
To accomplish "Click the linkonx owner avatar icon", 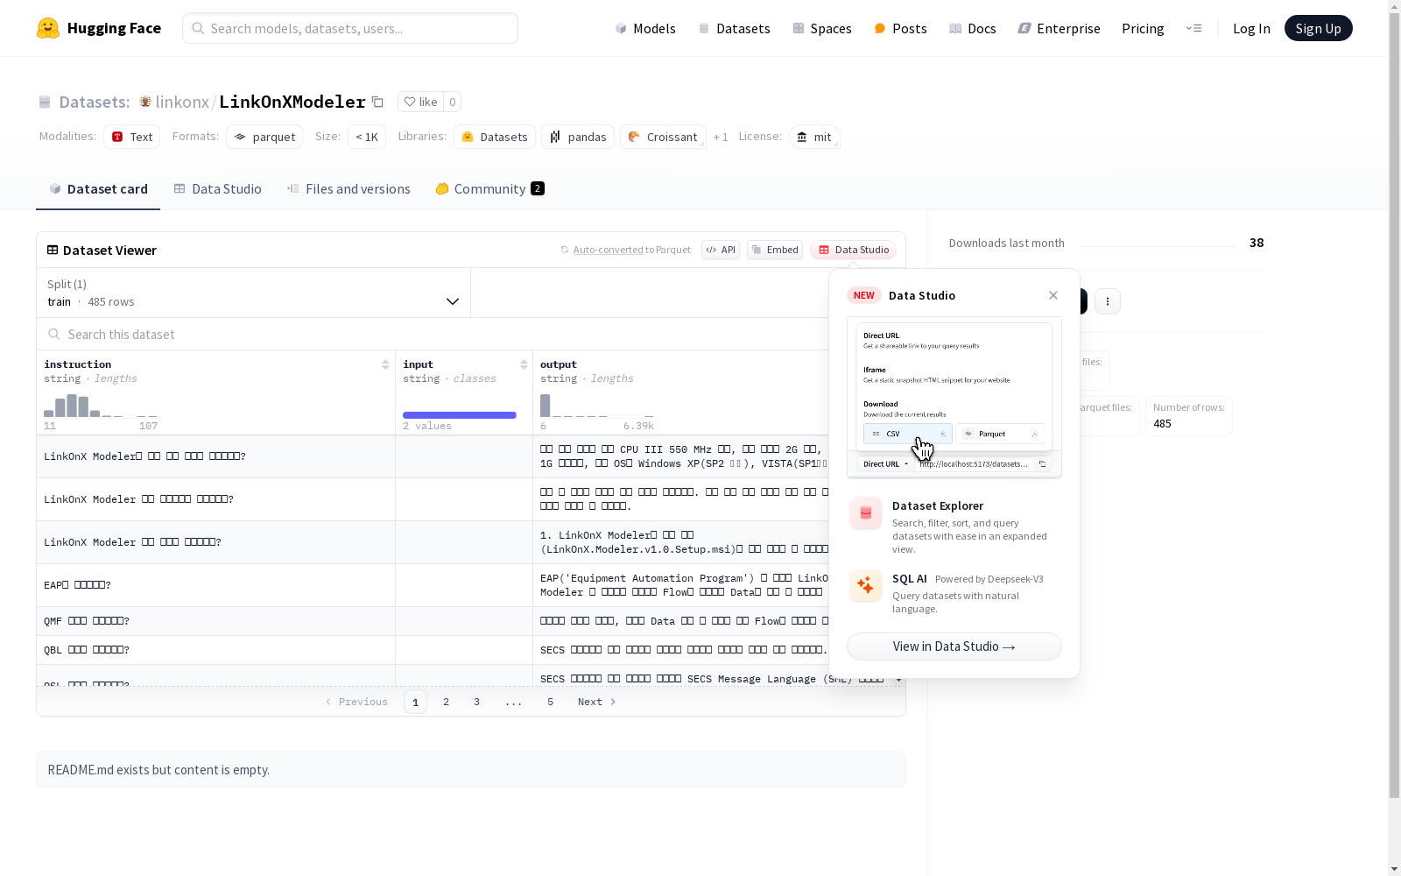I will click(145, 102).
